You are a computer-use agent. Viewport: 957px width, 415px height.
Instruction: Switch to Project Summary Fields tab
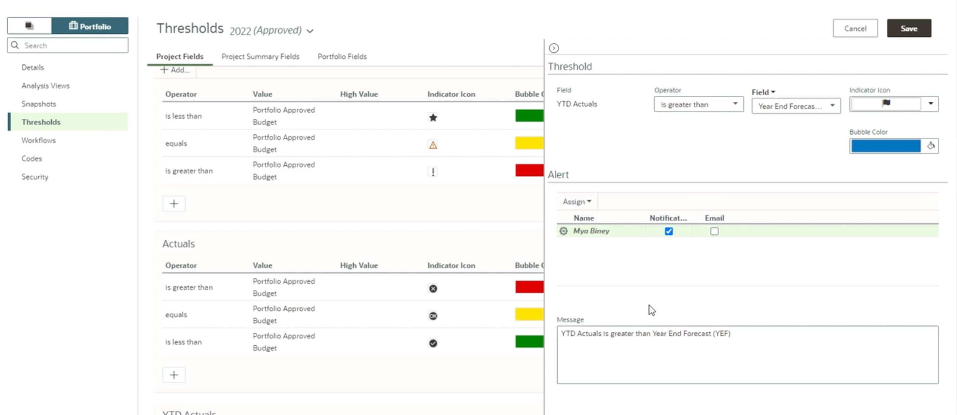tap(260, 57)
